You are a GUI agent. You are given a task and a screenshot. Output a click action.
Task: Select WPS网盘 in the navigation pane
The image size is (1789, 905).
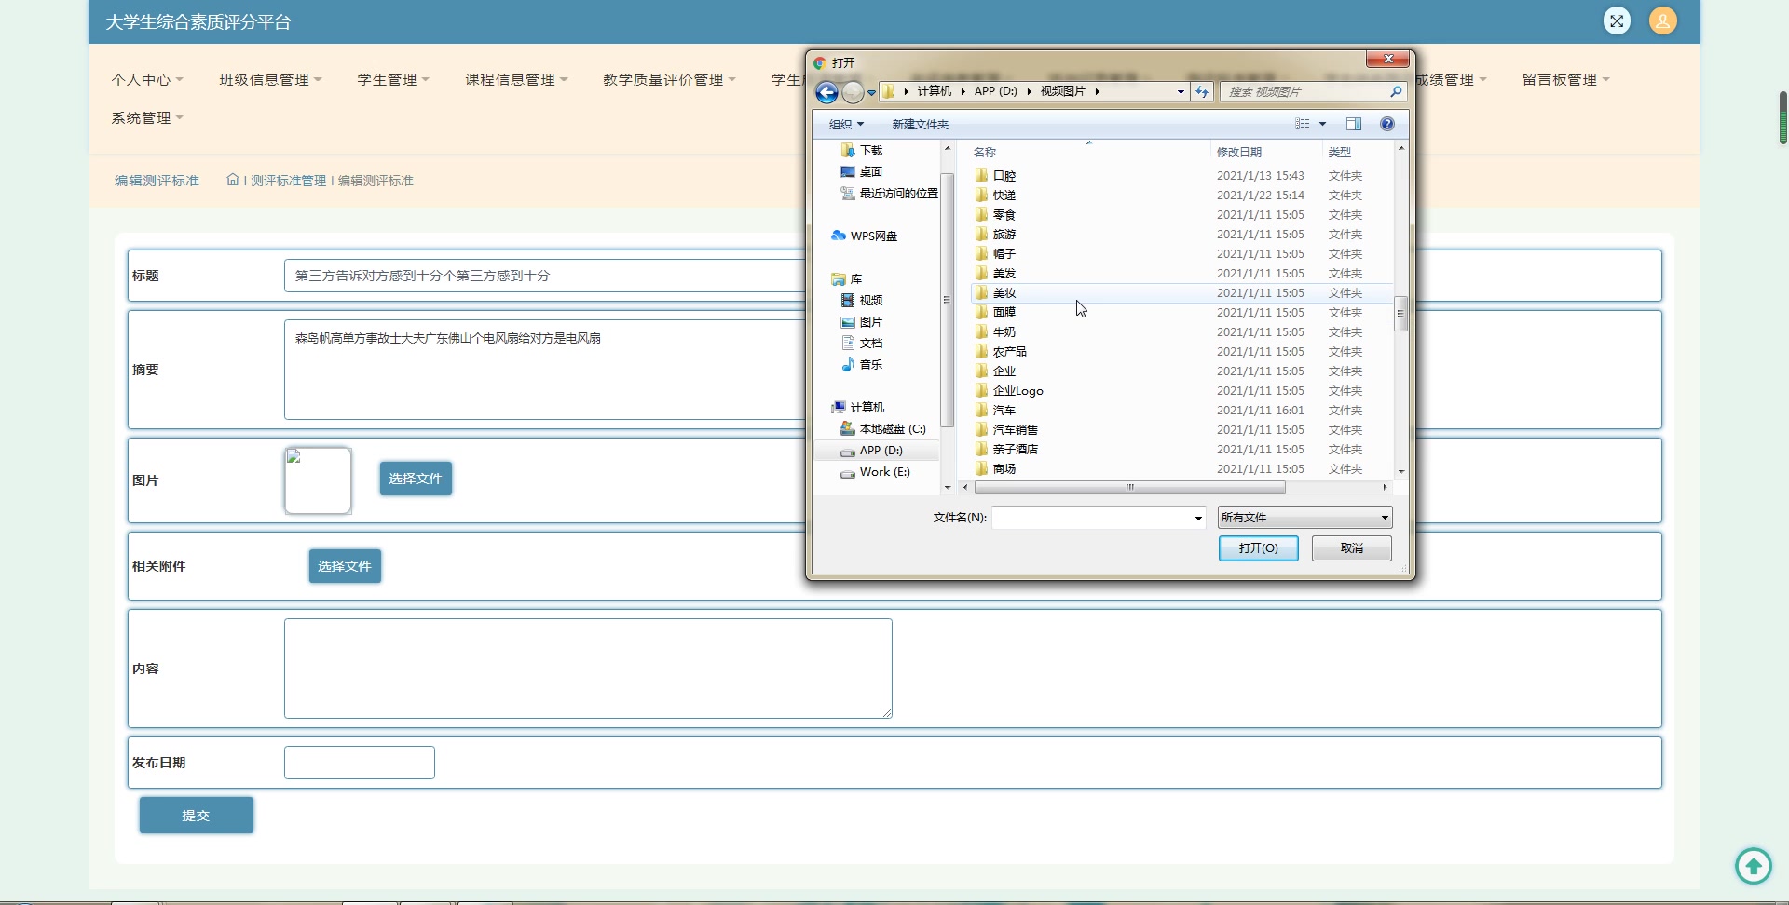click(864, 236)
